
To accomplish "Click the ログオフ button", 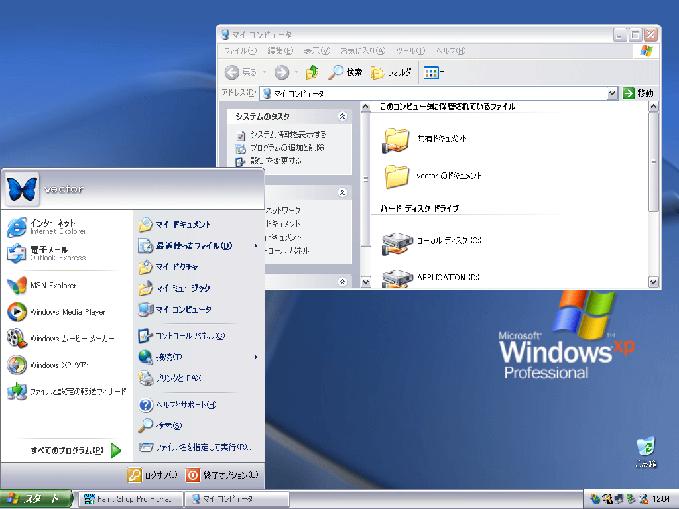I will click(x=153, y=475).
